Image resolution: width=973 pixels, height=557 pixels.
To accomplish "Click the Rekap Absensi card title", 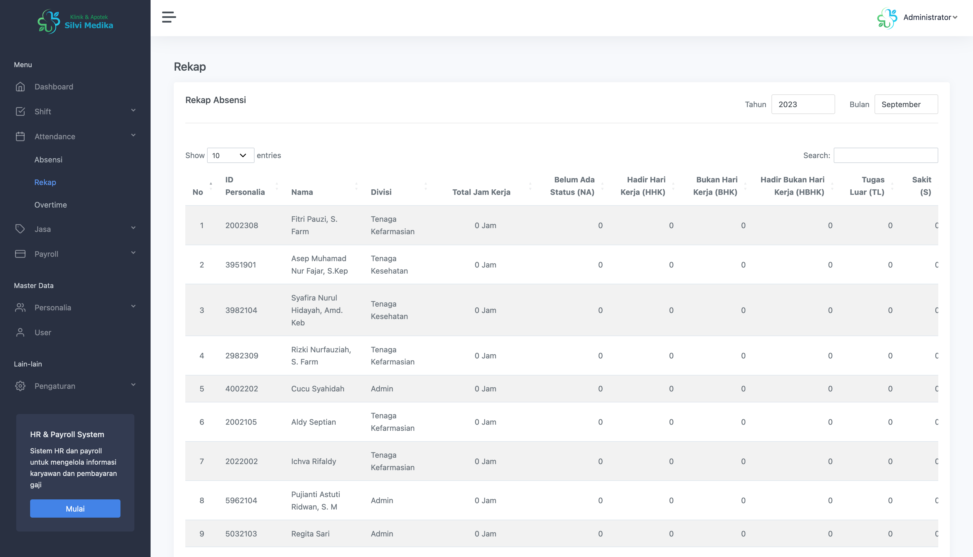I will 215,100.
